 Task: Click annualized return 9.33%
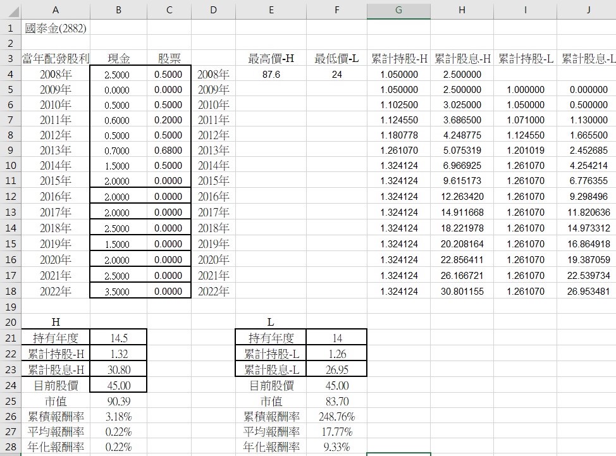tap(336, 447)
